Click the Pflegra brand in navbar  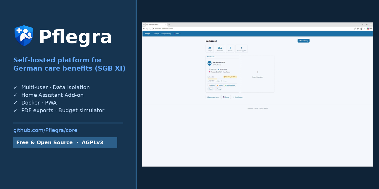(x=147, y=34)
